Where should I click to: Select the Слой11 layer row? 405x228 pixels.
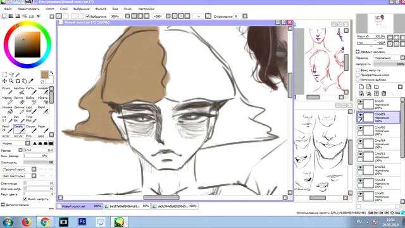(x=378, y=183)
